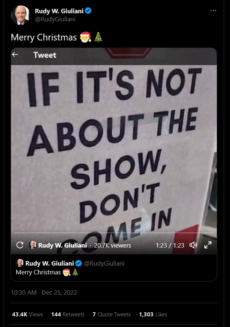Open the Rudy W. Giuliani display name link

coord(59,11)
